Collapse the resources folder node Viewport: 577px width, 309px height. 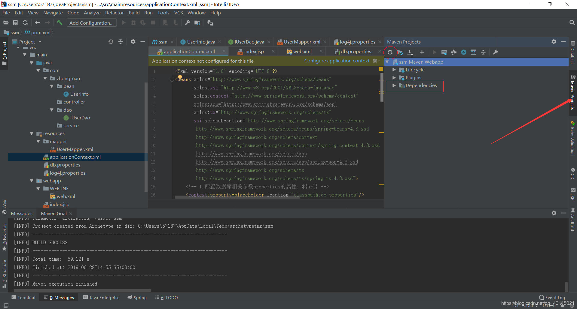coord(32,133)
